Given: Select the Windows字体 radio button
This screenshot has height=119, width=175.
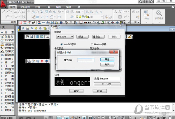Looking at the screenshot, I should click(92, 44).
